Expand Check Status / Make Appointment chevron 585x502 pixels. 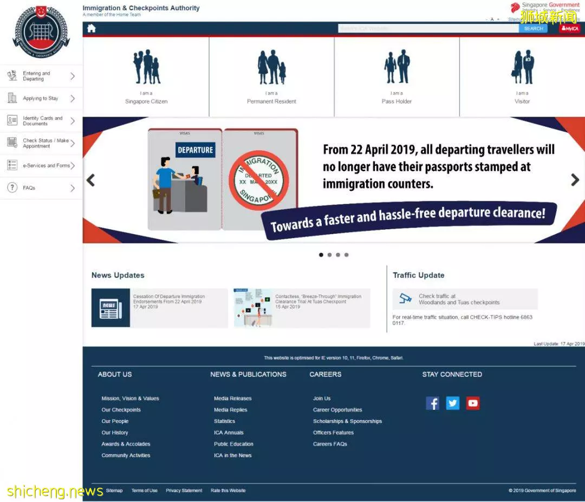click(x=73, y=143)
